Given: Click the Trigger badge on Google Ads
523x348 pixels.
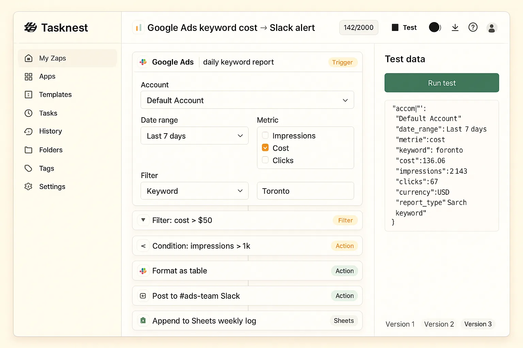Looking at the screenshot, I should (x=343, y=62).
